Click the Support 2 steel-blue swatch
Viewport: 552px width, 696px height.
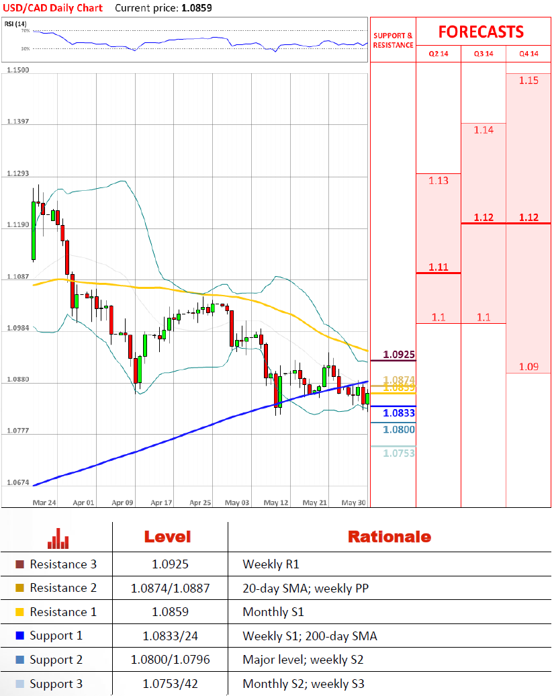(19, 660)
